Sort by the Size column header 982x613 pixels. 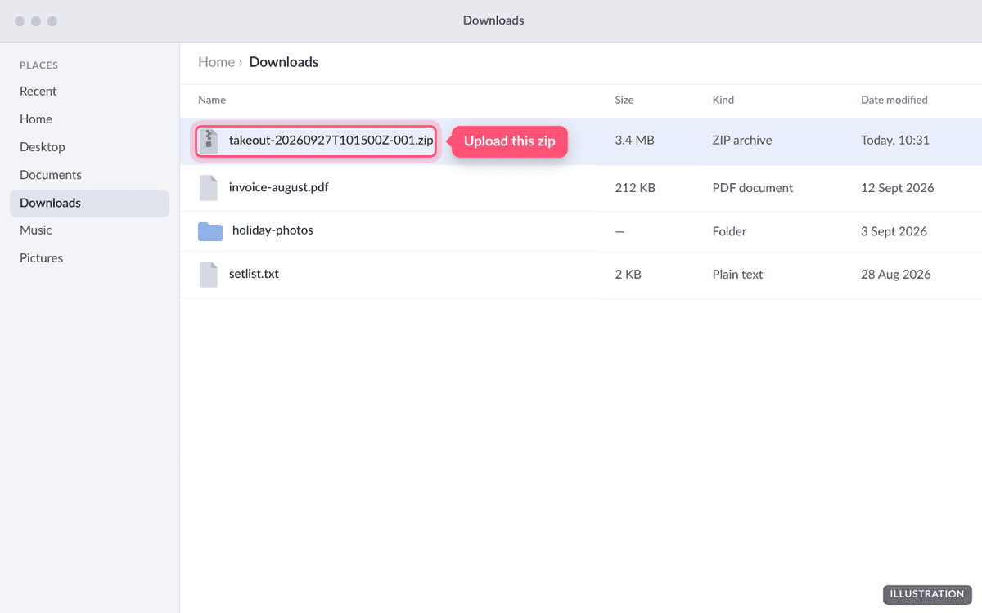624,100
